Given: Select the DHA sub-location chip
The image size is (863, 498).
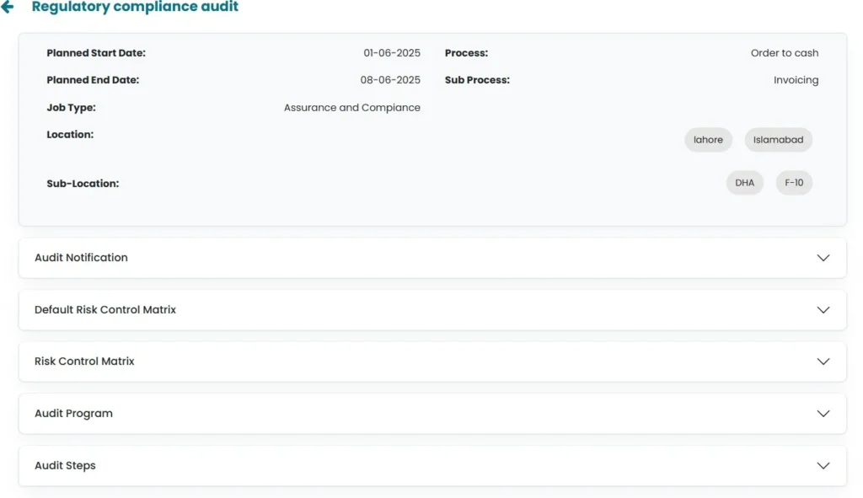Looking at the screenshot, I should click(x=744, y=183).
